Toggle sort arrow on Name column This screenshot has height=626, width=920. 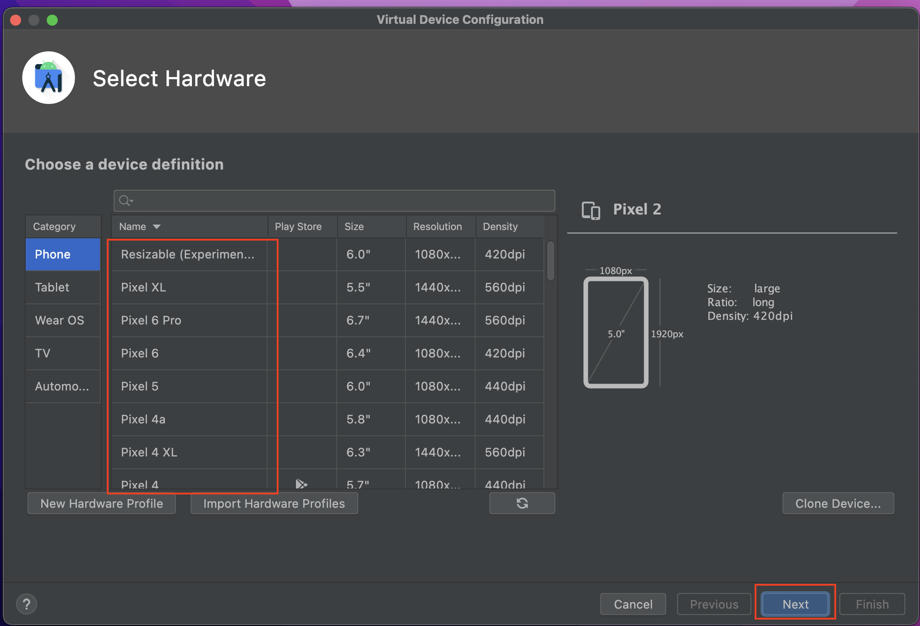[x=157, y=227]
